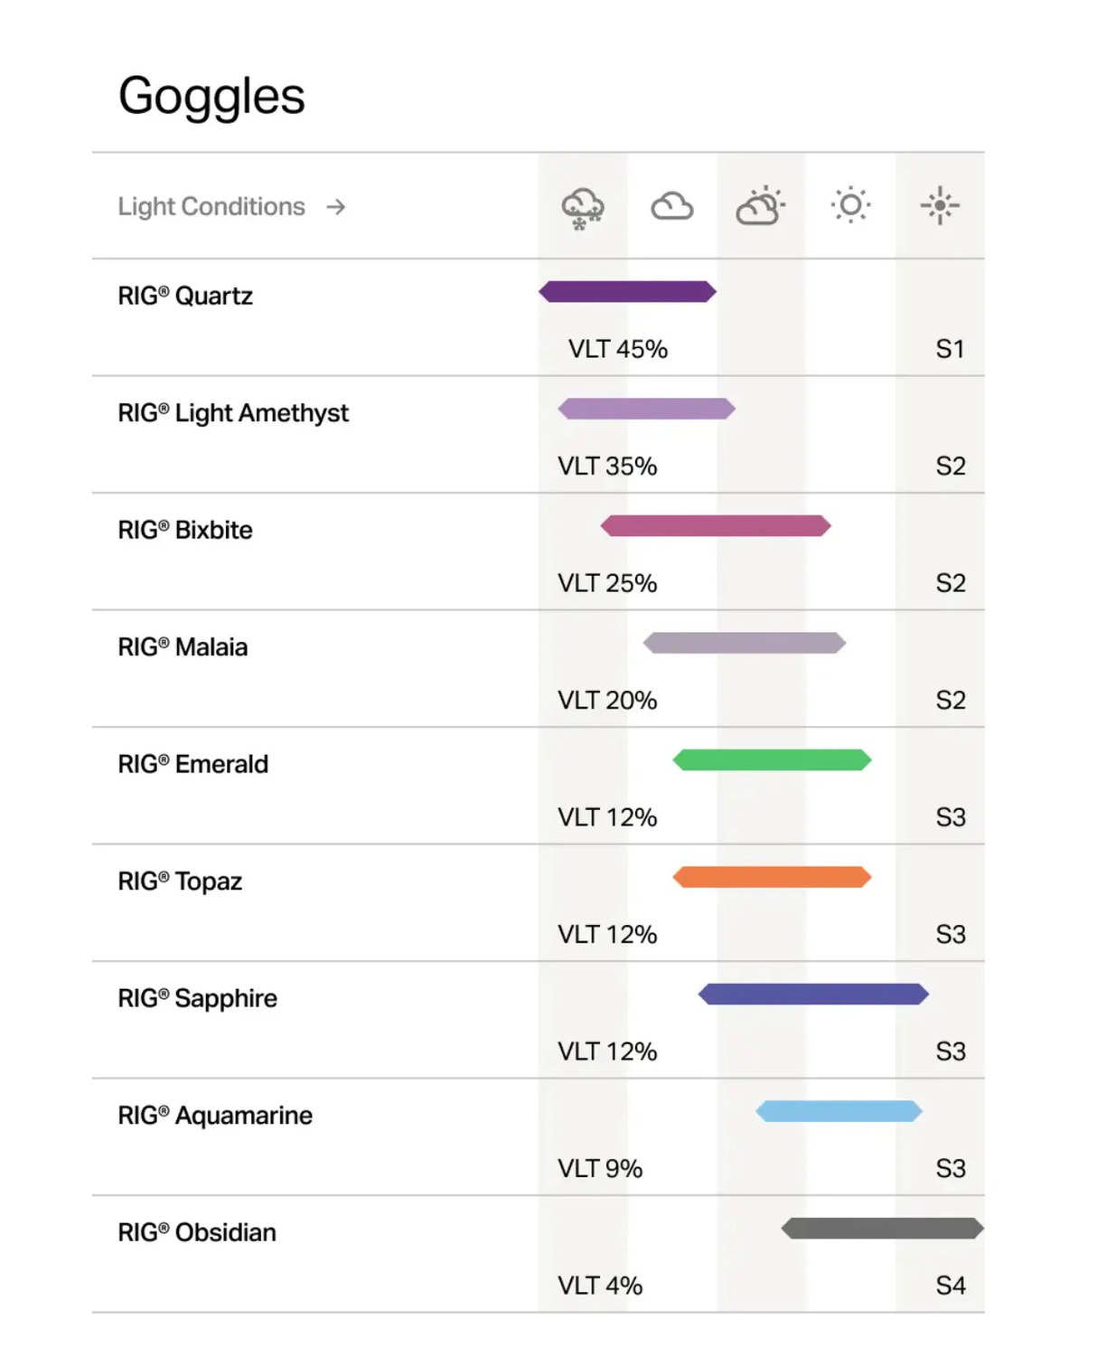This screenshot has height=1357, width=1097.
Task: Click the light blue Aquamarine bar
Action: [x=839, y=1111]
